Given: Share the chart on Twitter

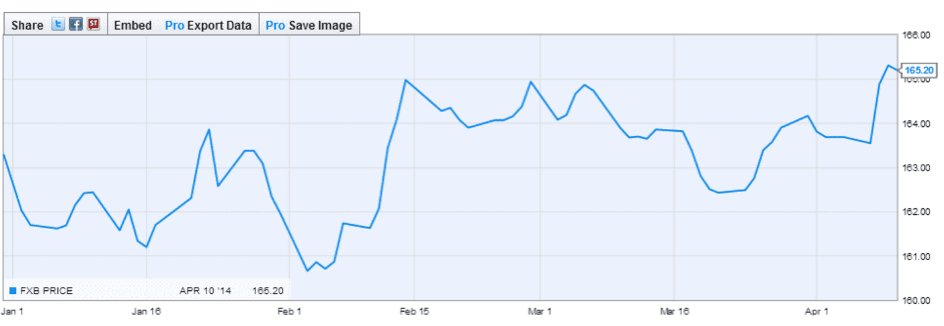Looking at the screenshot, I should click(59, 25).
